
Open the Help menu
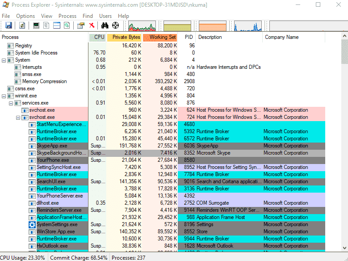point(123,16)
